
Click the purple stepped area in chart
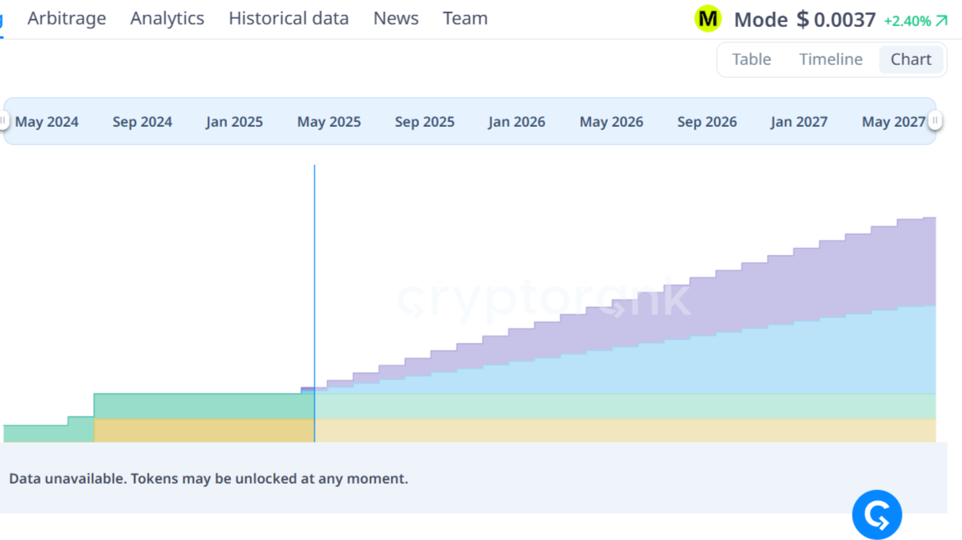[x=794, y=285]
